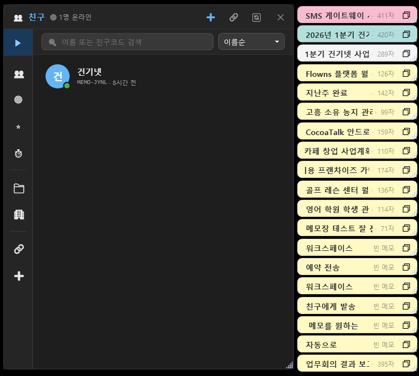The width and height of the screenshot is (419, 376).
Task: Open the pink SMS 게이트웨이 memo
Action: tap(337, 15)
